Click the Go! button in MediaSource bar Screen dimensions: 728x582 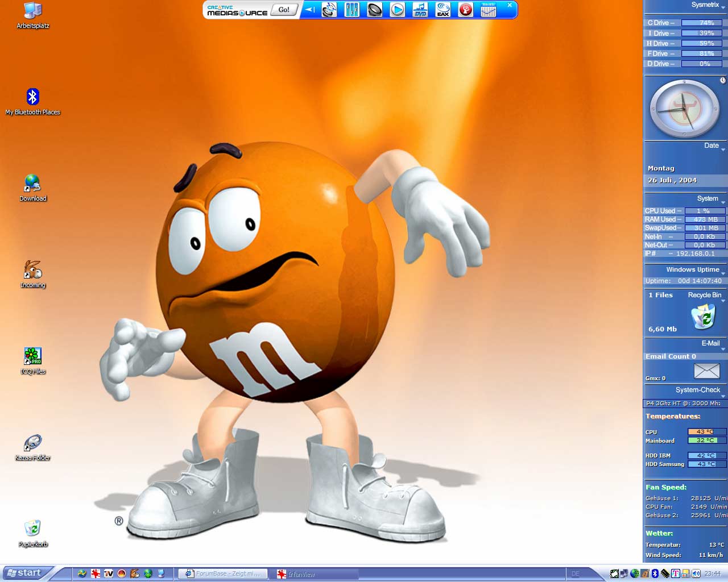(284, 10)
